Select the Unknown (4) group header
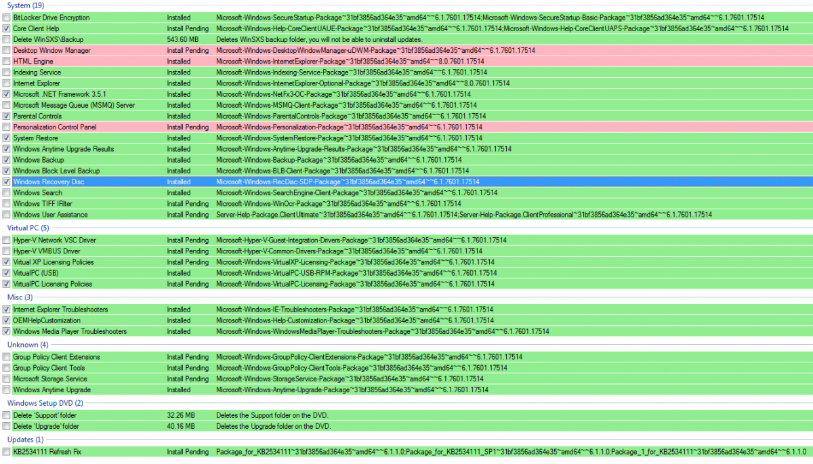This screenshot has height=464, width=813. [28, 345]
